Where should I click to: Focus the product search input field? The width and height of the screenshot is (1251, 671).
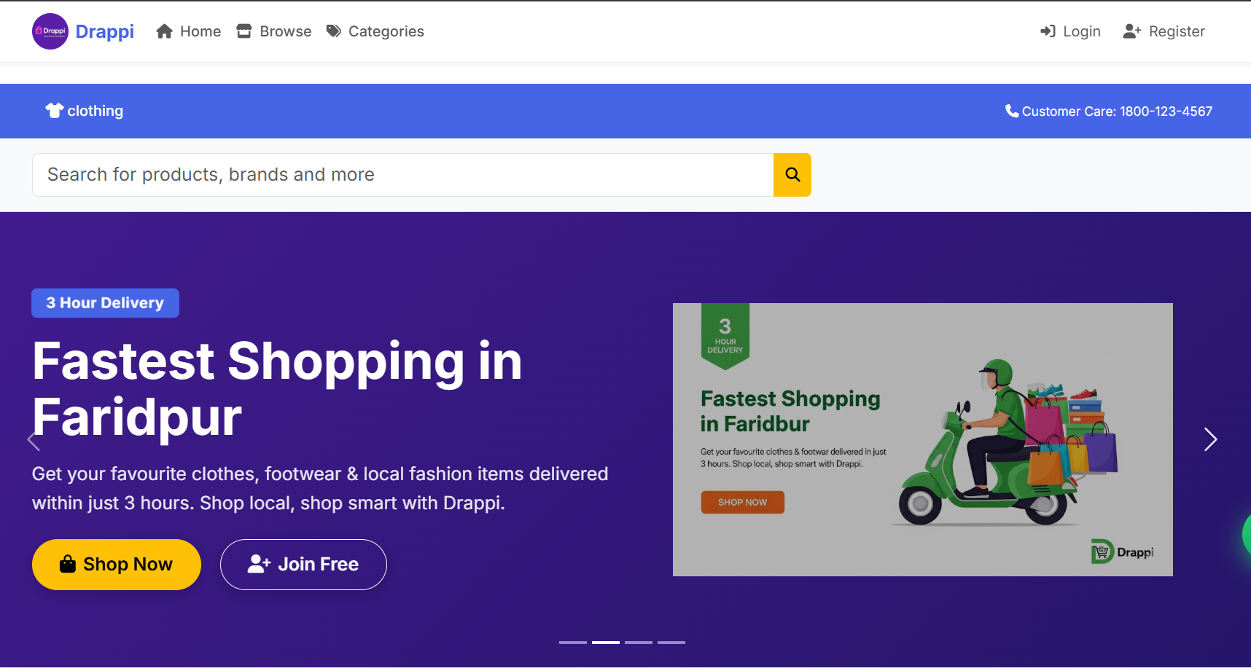coord(402,175)
